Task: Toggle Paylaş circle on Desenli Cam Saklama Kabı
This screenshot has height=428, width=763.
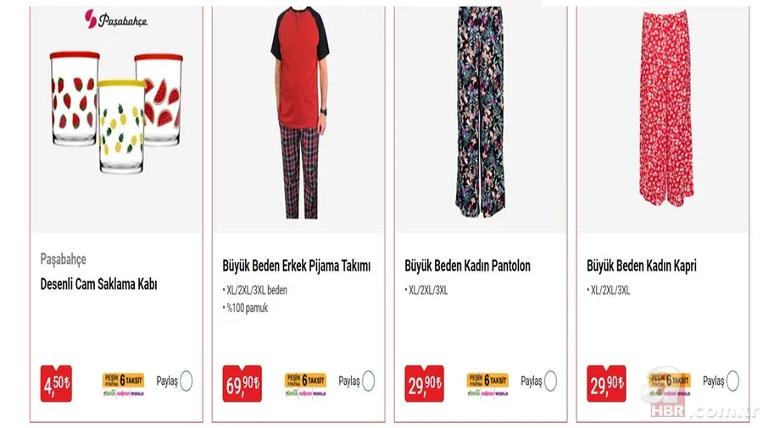Action: coord(187,381)
